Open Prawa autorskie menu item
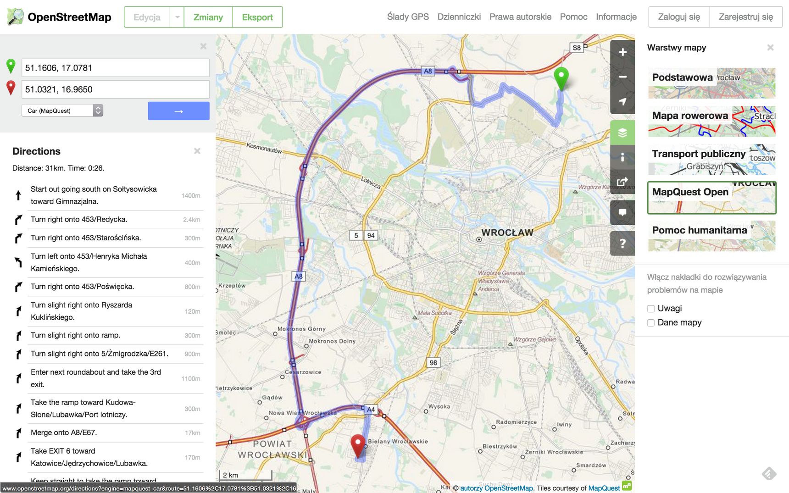 [520, 17]
